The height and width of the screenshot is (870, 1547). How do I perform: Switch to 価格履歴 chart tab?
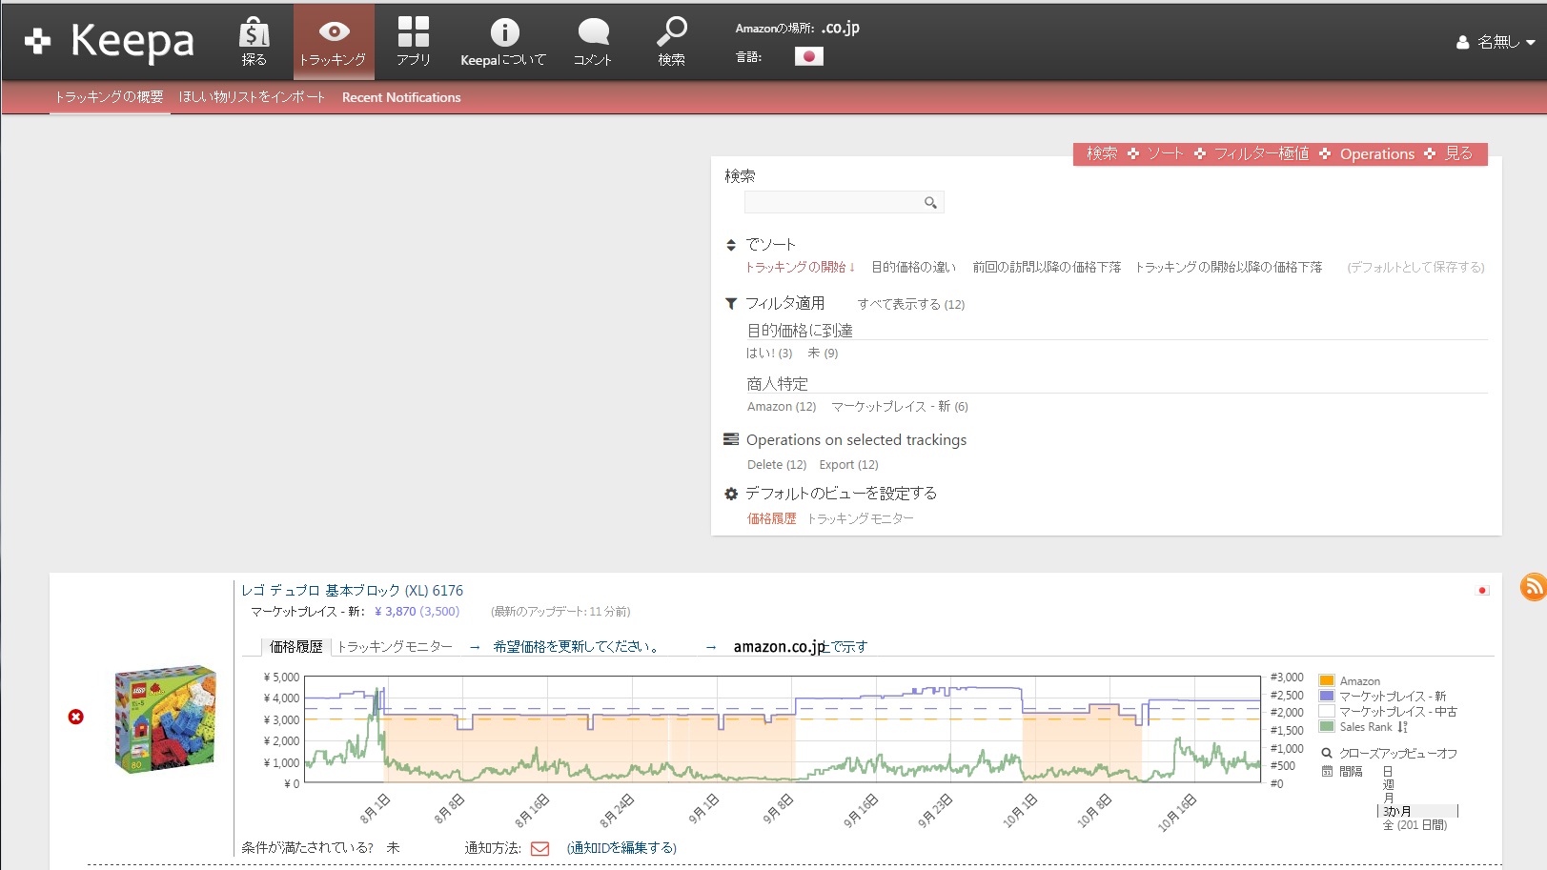coord(296,646)
